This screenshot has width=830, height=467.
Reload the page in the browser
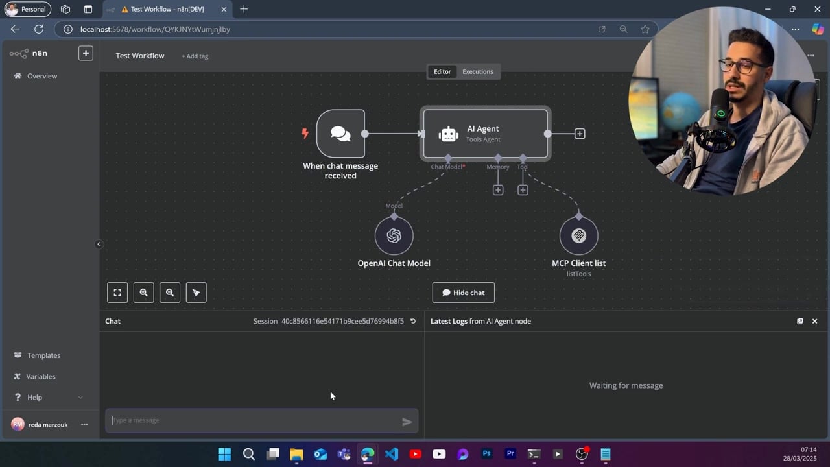tap(39, 29)
